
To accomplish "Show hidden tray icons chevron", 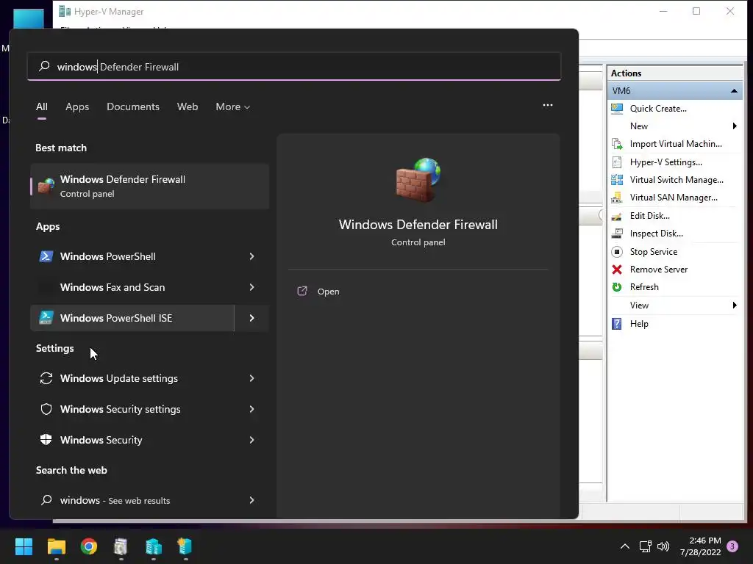I will click(625, 546).
